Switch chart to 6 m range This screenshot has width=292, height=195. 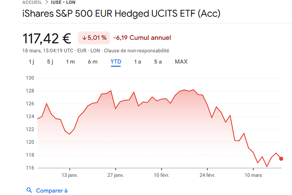click(93, 62)
